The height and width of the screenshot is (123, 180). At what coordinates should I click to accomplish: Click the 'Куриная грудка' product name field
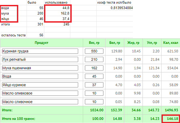tap(40, 51)
